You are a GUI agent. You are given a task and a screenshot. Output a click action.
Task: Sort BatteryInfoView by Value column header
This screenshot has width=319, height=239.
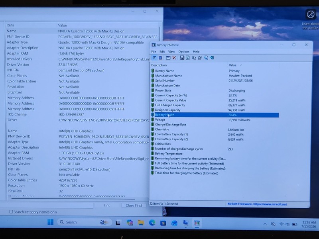253,65
